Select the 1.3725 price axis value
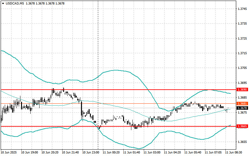 (x=242, y=39)
